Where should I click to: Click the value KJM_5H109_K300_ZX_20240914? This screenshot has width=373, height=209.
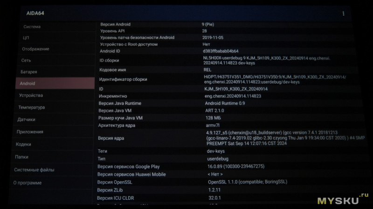[x=236, y=89]
